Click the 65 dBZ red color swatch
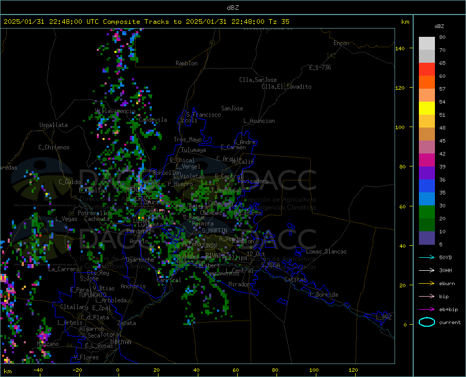466x377 pixels. pyautogui.click(x=427, y=69)
